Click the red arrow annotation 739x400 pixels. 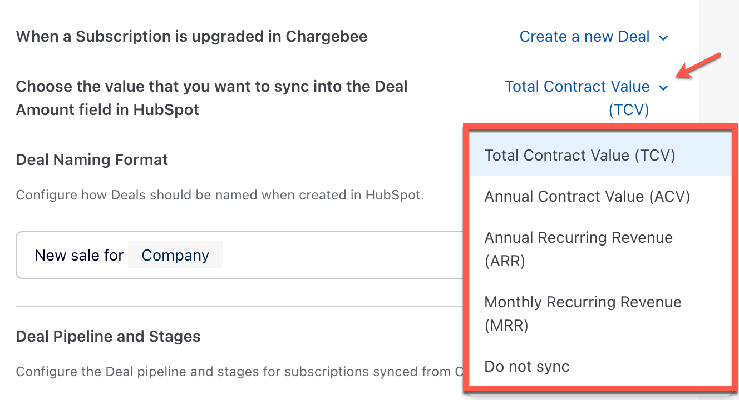[699, 67]
